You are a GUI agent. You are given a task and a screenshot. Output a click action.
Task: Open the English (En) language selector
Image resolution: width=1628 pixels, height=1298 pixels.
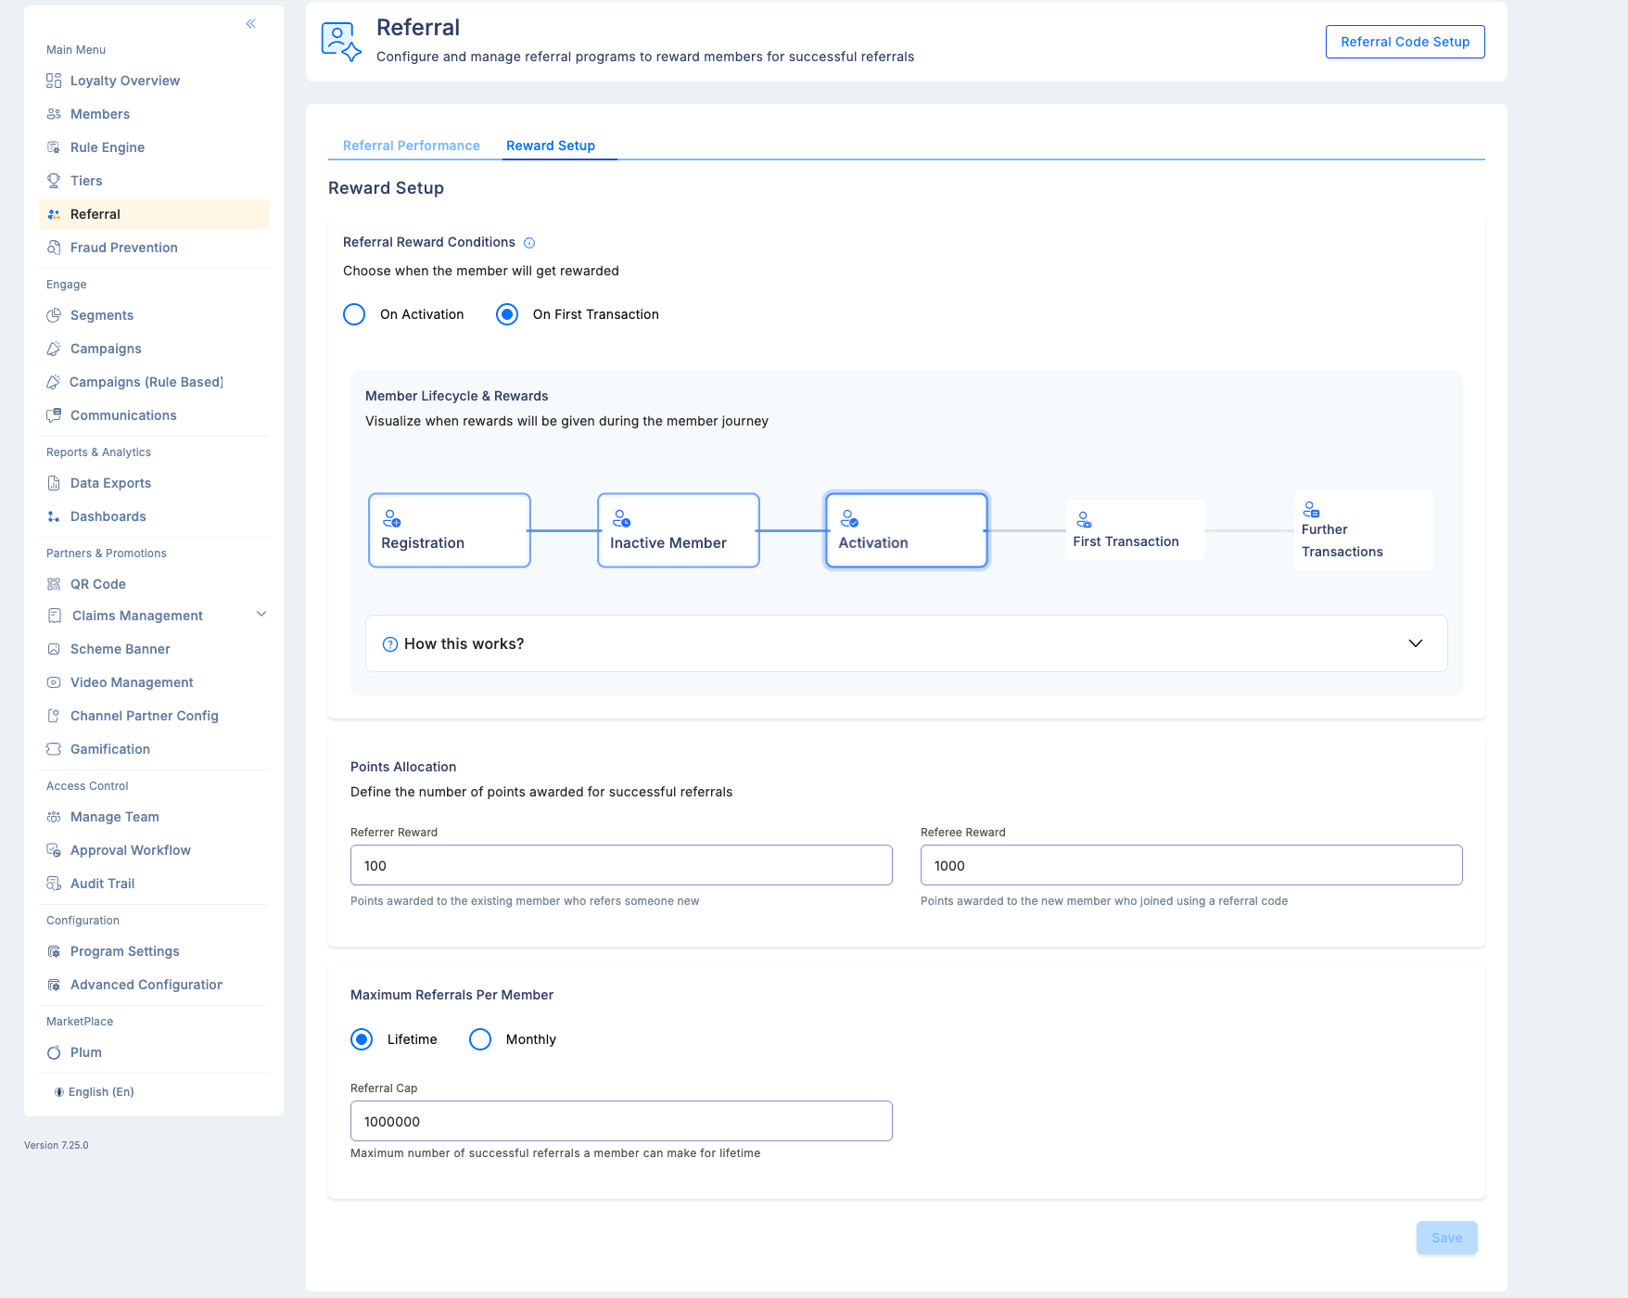[x=94, y=1092]
